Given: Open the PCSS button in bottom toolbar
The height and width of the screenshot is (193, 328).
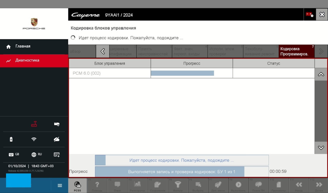Looking at the screenshot, I should point(78,186).
